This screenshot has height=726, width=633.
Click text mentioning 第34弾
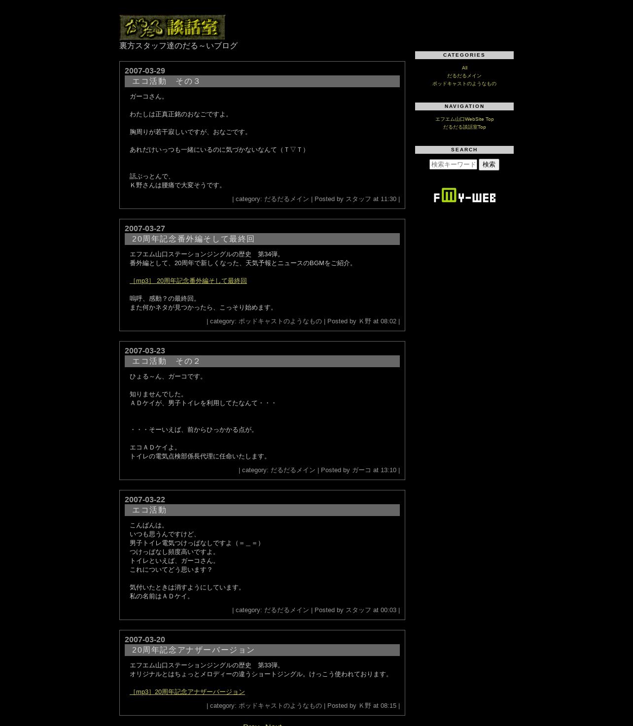(x=207, y=254)
